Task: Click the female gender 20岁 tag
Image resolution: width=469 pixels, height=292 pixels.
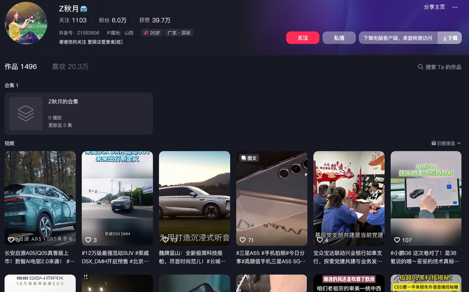Action: click(x=151, y=33)
